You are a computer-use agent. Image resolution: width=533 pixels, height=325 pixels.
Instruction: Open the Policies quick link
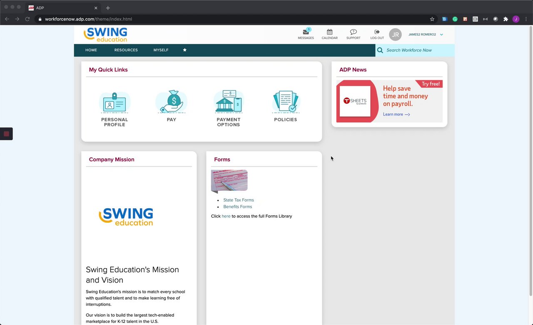(x=285, y=106)
